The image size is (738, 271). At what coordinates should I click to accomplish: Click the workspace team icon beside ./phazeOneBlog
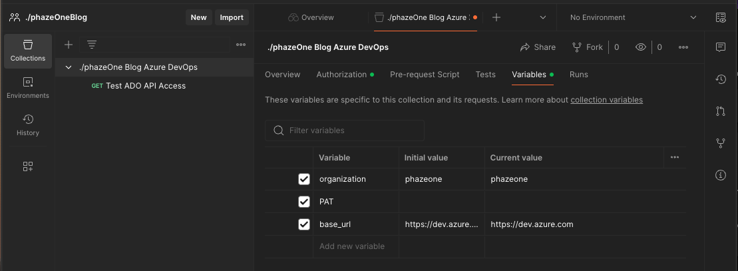click(15, 17)
